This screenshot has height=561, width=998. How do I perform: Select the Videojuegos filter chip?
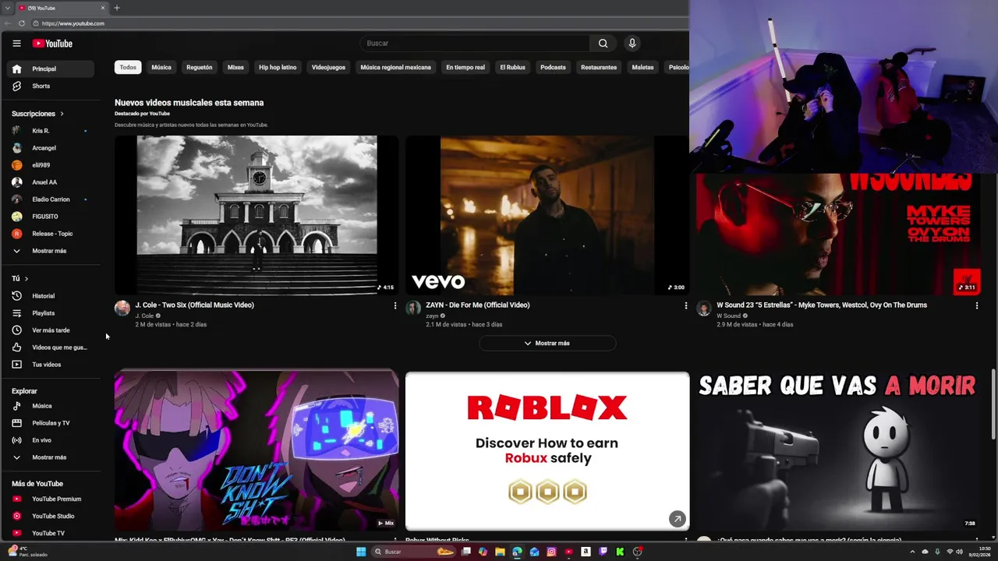tap(328, 67)
